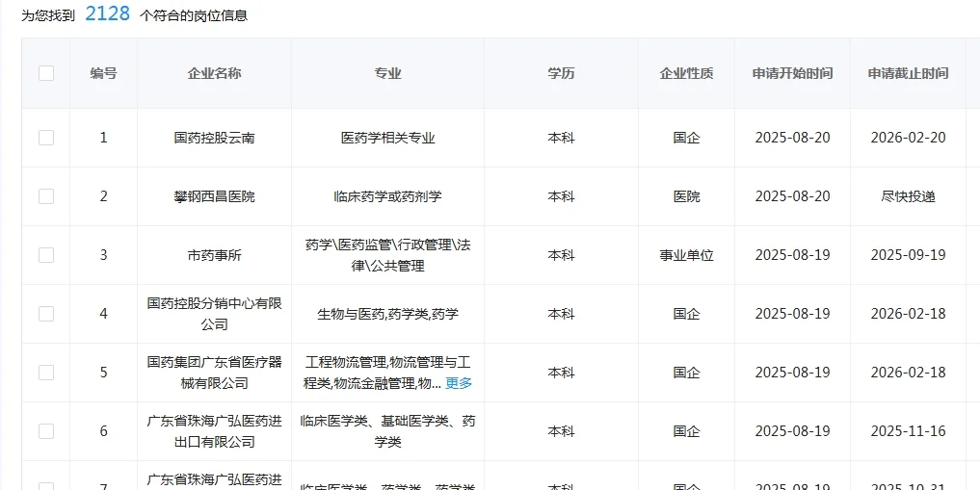Click the 申请截止时间 column header
980x490 pixels.
(x=908, y=73)
